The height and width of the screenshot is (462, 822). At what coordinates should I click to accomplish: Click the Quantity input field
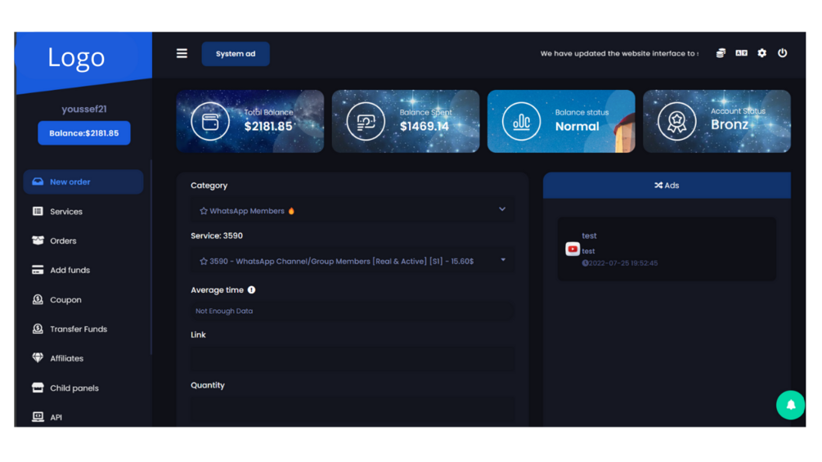353,408
